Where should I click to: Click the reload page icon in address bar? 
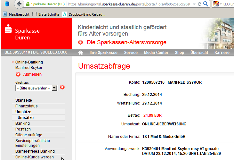tap(199, 4)
